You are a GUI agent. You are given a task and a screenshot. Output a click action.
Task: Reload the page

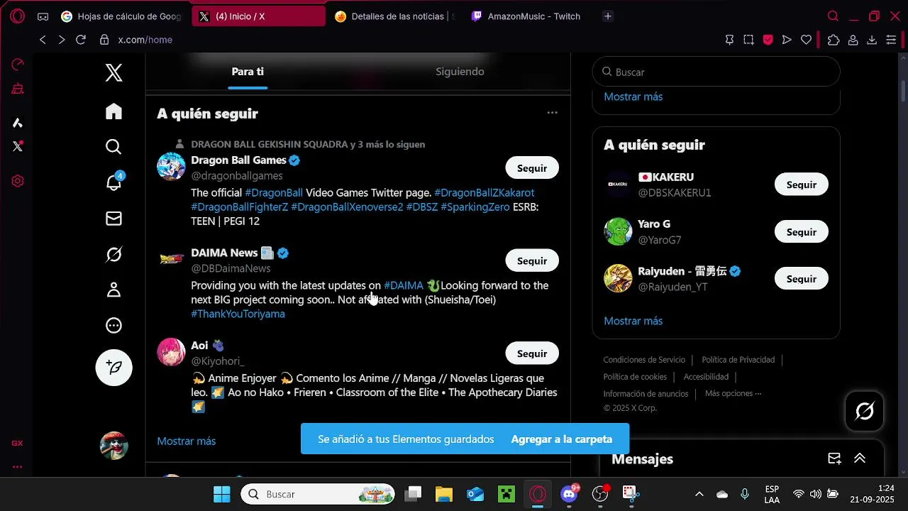pos(81,40)
